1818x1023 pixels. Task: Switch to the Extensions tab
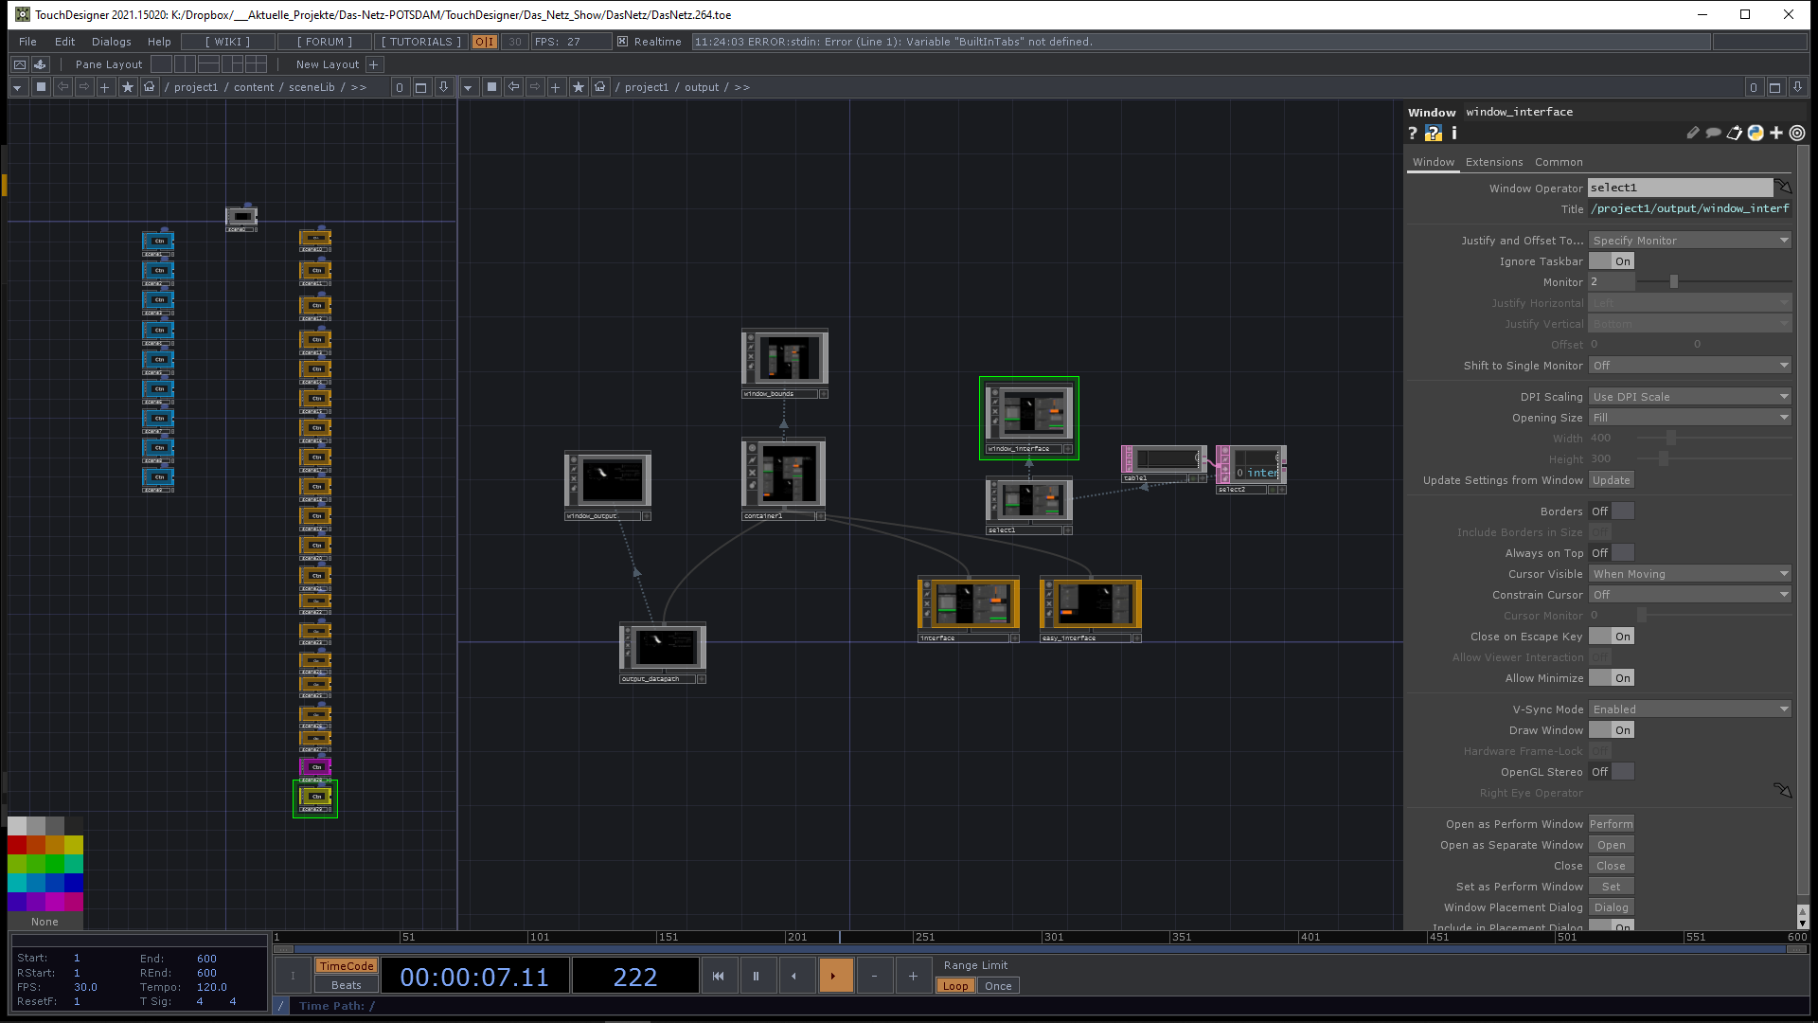point(1494,162)
